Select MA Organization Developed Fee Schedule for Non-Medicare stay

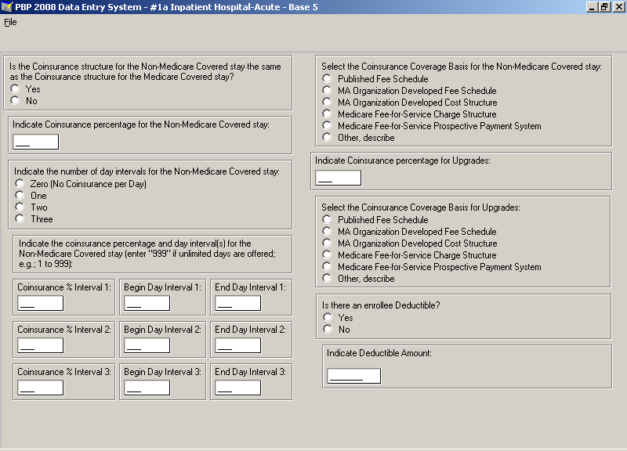327,90
